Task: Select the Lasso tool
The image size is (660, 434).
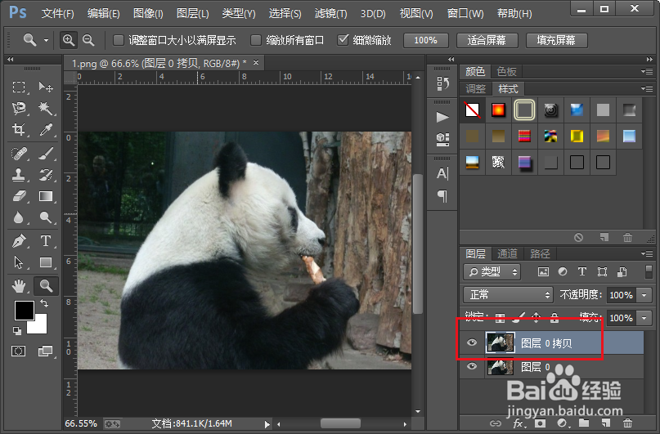Action: (19, 109)
